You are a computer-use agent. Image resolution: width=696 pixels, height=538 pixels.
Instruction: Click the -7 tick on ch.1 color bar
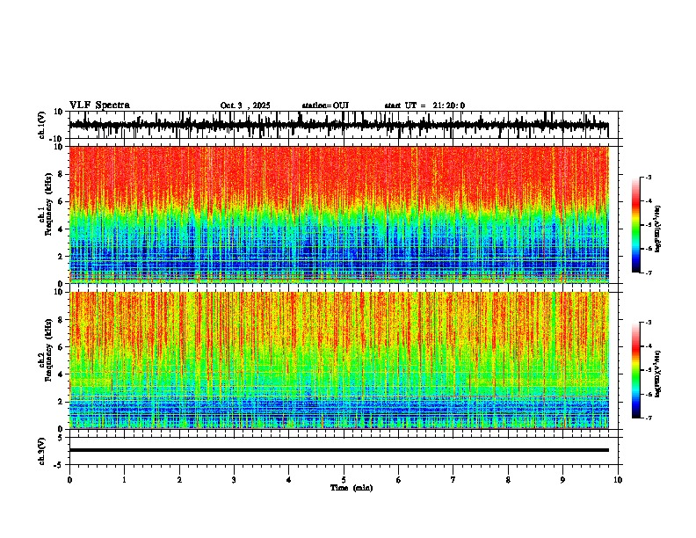(x=648, y=273)
